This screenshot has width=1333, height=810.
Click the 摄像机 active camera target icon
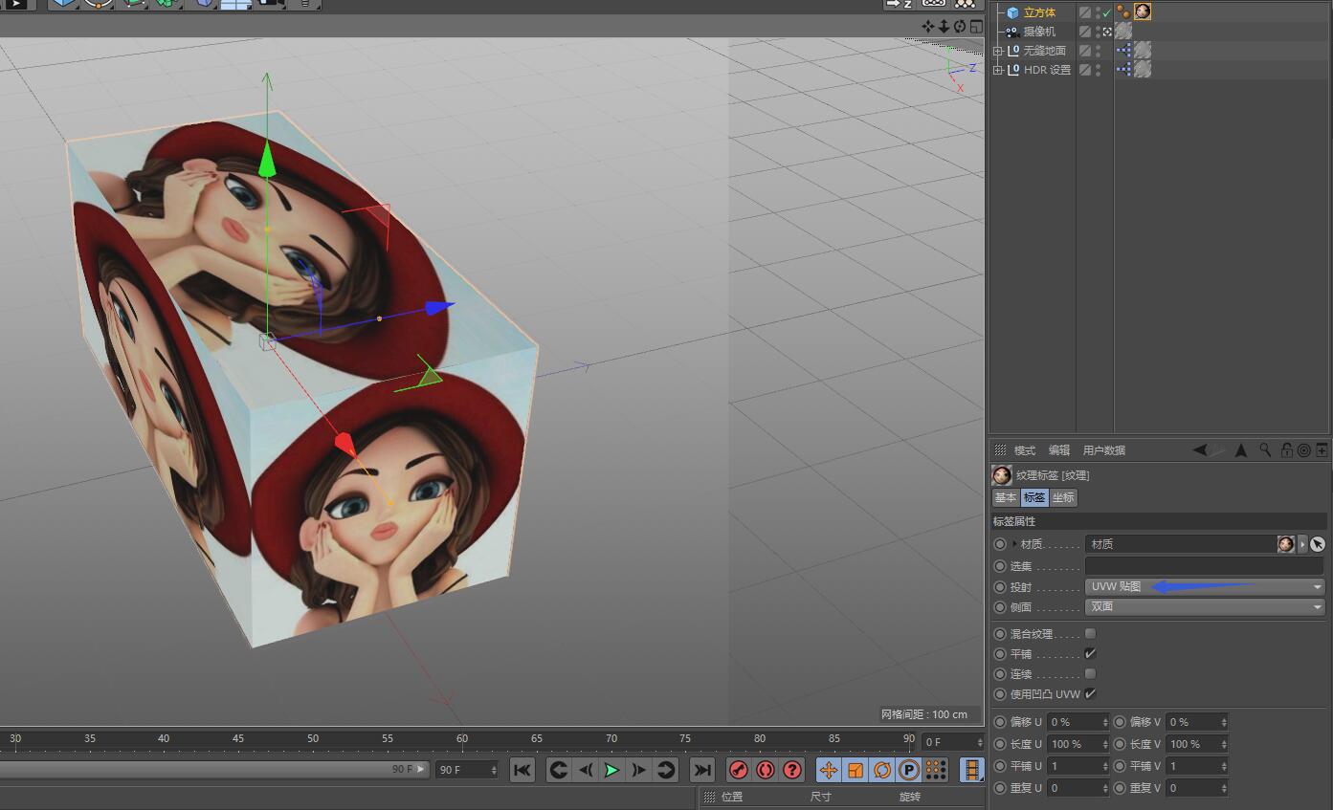[x=1107, y=32]
